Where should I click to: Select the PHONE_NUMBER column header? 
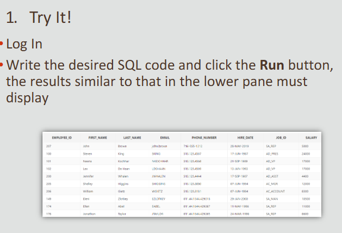coord(204,138)
